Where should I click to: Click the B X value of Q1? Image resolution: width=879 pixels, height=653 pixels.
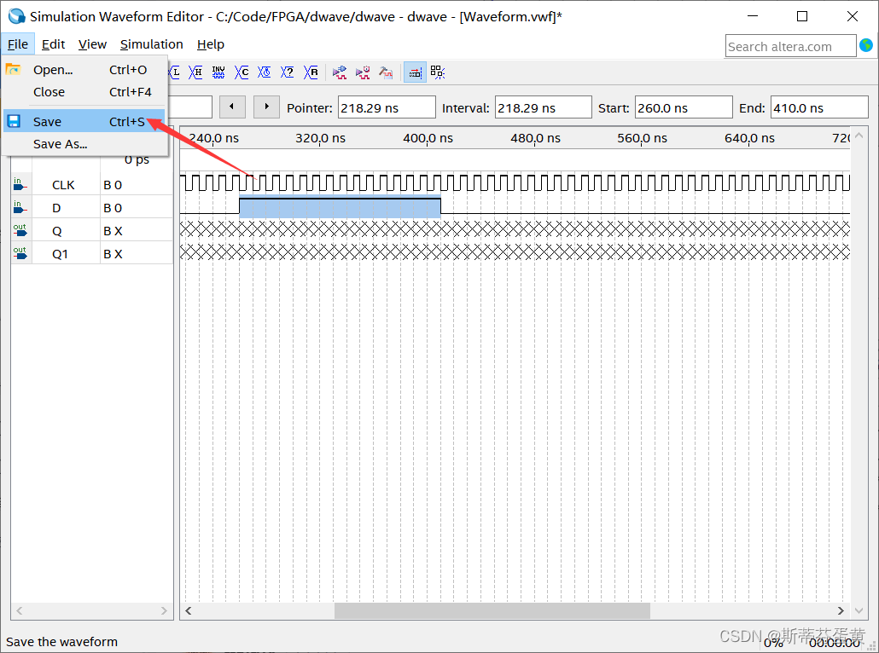113,254
